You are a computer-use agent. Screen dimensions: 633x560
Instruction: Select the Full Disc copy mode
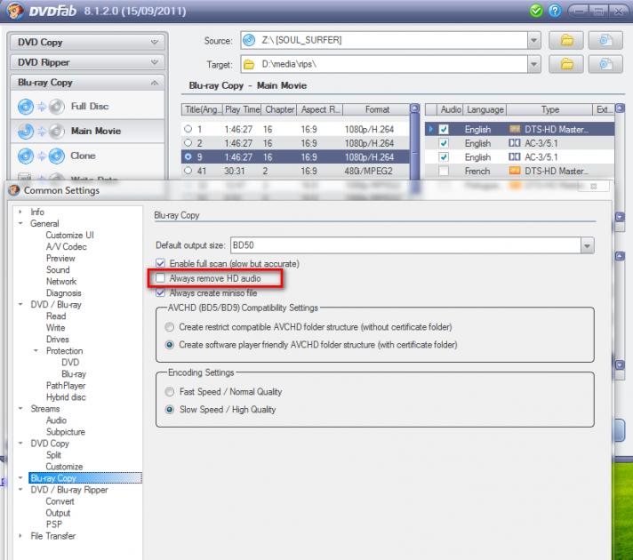[x=87, y=107]
